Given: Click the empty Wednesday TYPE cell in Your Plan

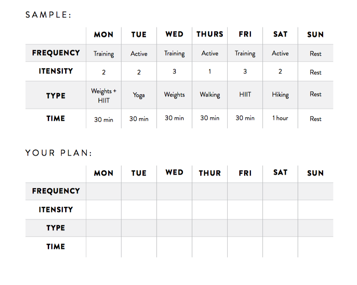Looking at the screenshot, I should point(175,228).
